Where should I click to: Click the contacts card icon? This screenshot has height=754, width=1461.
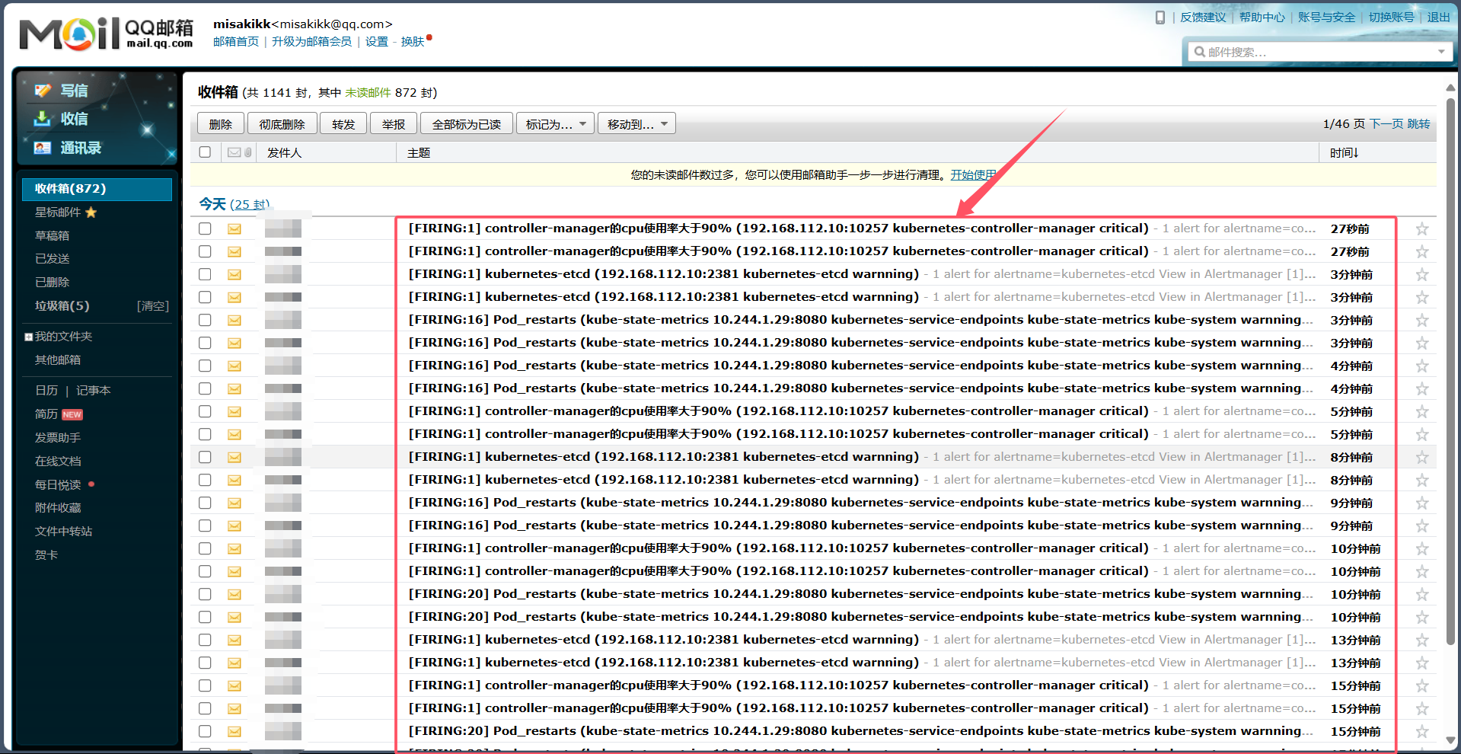43,148
